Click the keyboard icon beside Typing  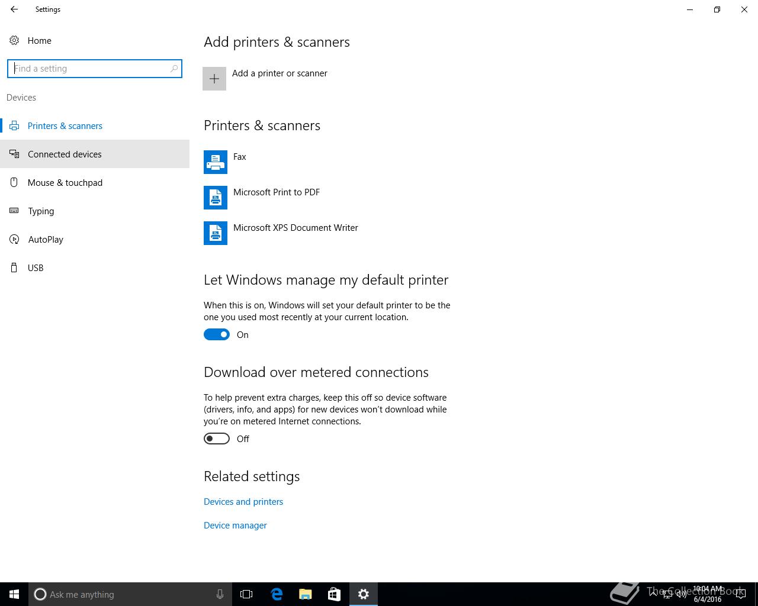tap(14, 211)
